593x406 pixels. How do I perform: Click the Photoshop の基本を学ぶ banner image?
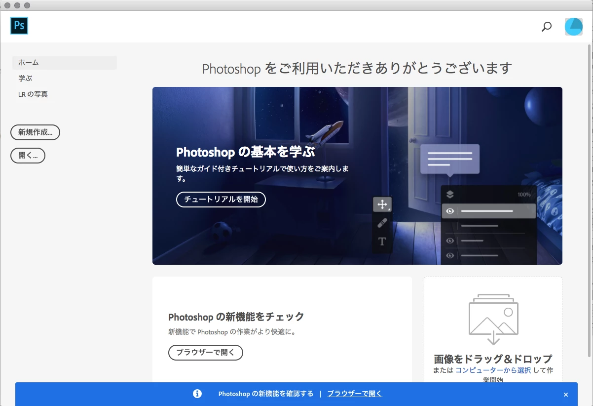coord(357,176)
